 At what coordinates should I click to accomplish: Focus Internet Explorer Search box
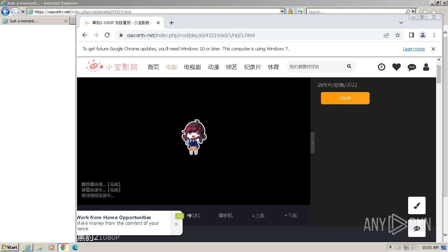click(x=356, y=12)
